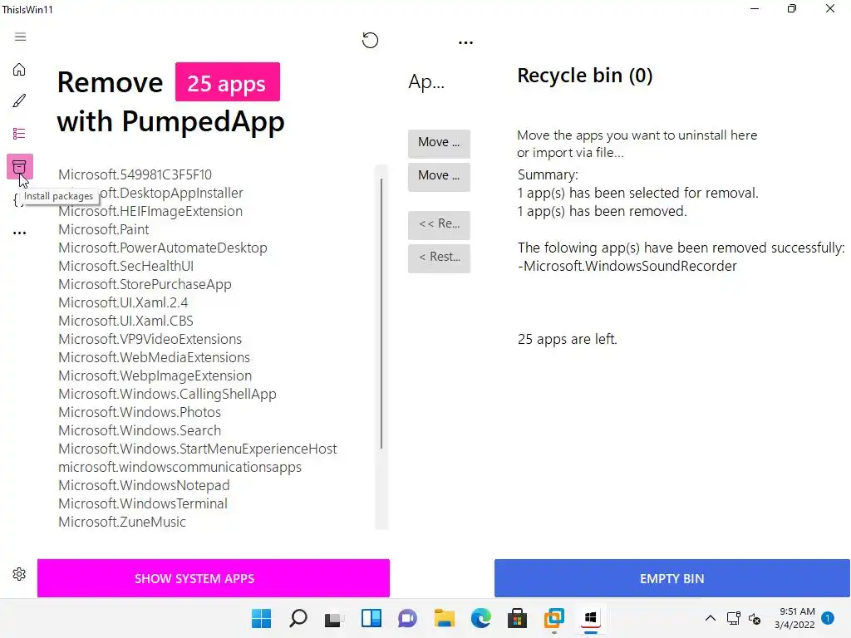851x638 pixels.
Task: Select Microsoft.Windows.CallingShellApp entry
Action: click(167, 394)
